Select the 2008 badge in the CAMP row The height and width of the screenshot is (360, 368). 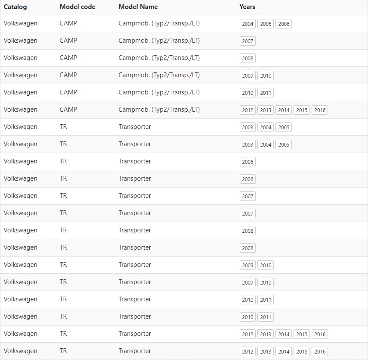click(247, 59)
